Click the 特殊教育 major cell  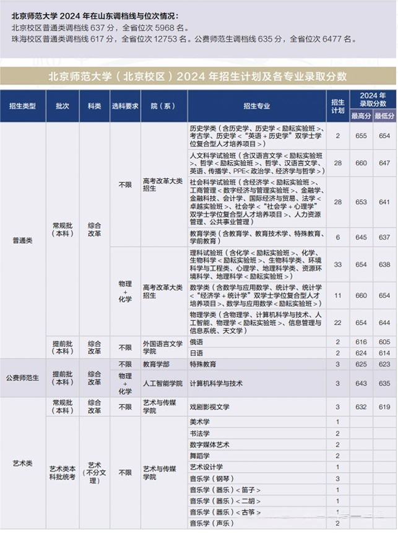pos(257,365)
